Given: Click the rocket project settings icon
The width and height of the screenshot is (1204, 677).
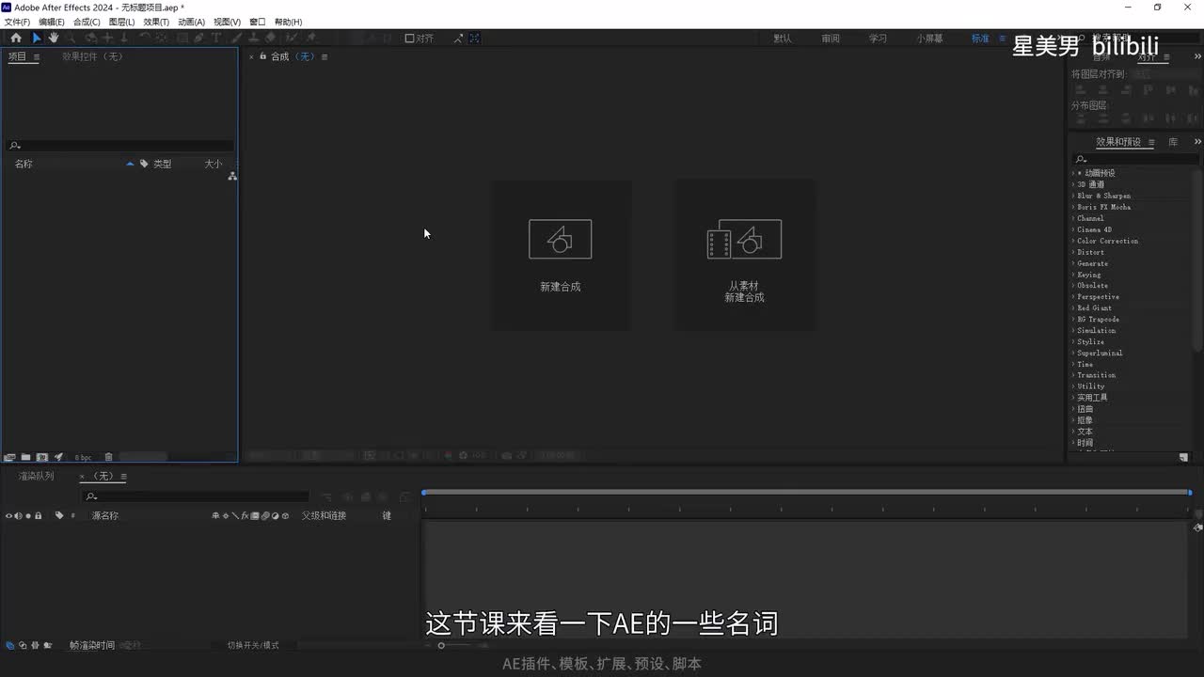Looking at the screenshot, I should click(58, 457).
